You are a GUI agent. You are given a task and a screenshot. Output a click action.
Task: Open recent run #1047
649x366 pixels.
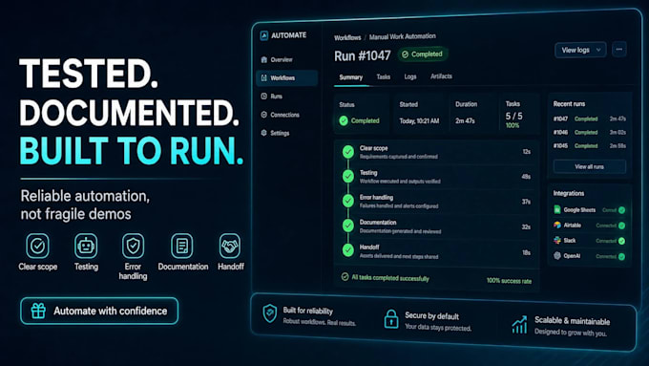(x=590, y=118)
